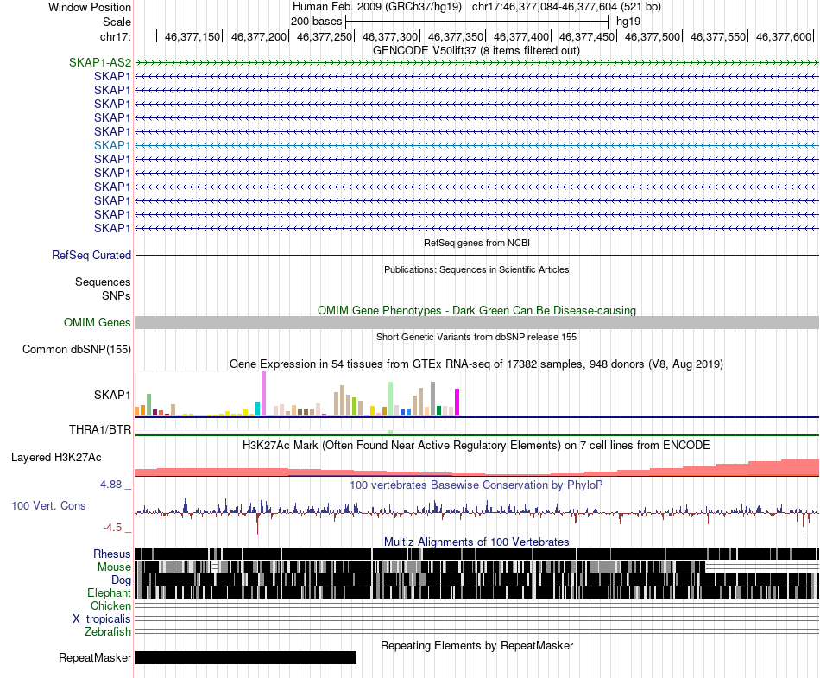This screenshot has width=820, height=678.
Task: Click the 200 bases scale bar
Action: (477, 22)
